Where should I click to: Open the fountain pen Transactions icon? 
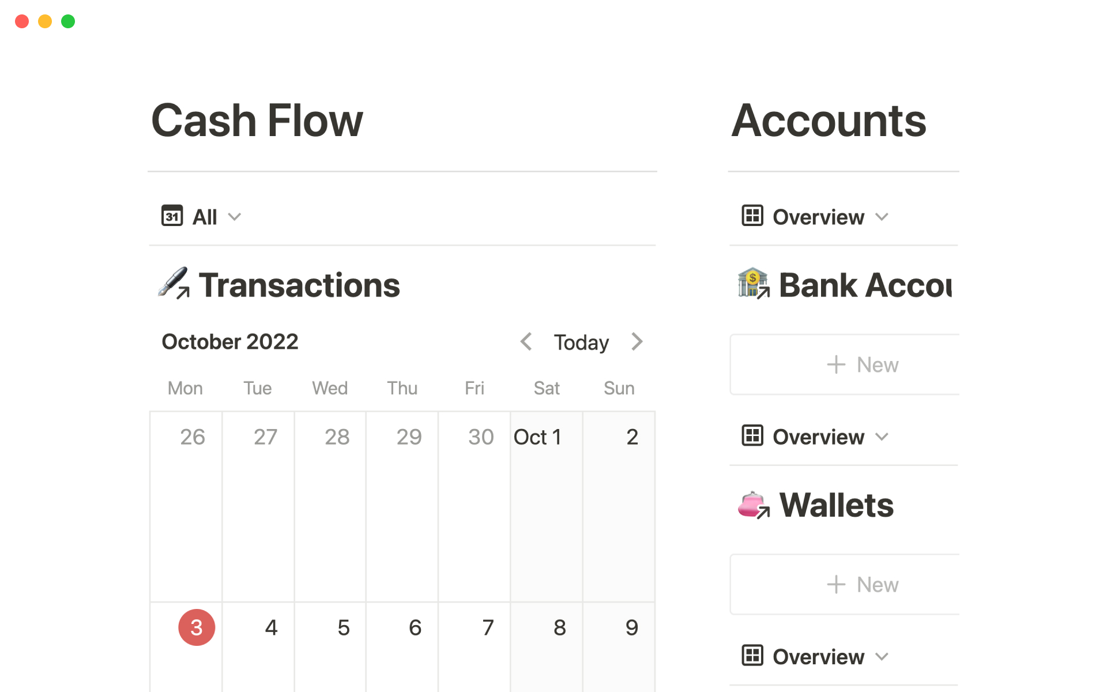173,283
